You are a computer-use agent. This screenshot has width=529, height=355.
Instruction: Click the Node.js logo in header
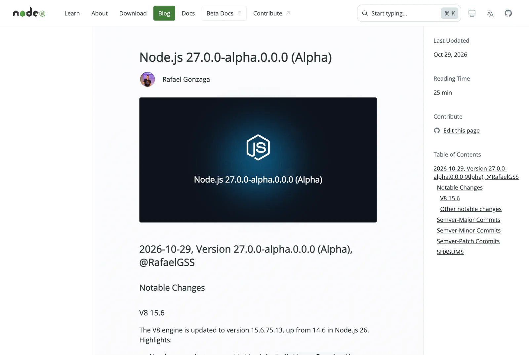tap(29, 13)
